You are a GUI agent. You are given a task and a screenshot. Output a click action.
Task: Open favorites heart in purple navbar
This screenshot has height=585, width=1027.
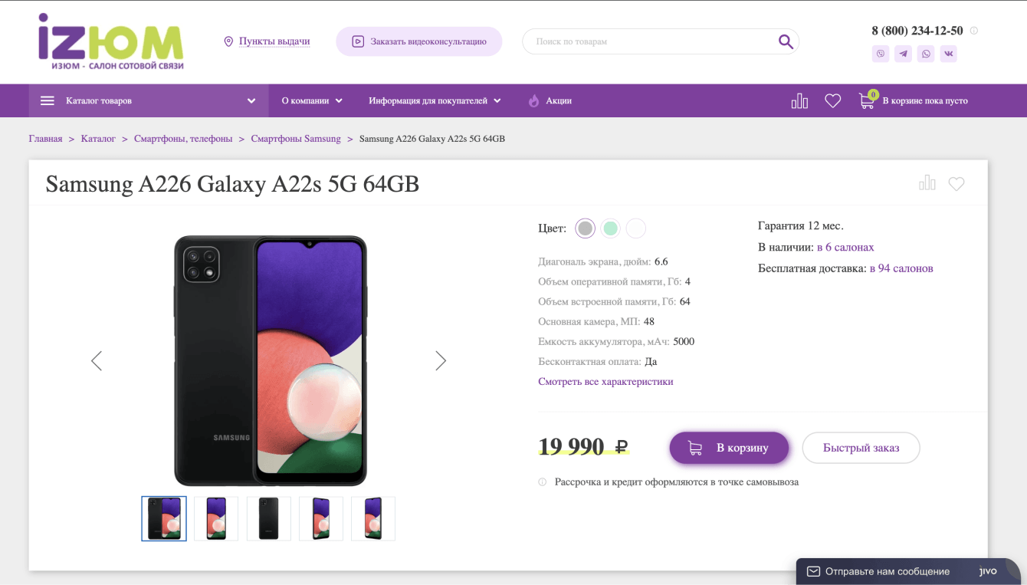pos(833,100)
